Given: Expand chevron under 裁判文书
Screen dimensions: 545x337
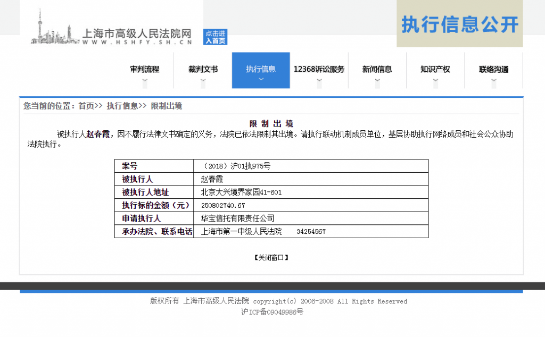Looking at the screenshot, I should tap(203, 81).
